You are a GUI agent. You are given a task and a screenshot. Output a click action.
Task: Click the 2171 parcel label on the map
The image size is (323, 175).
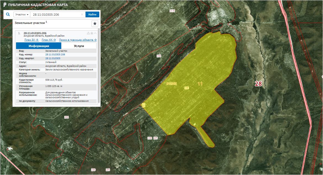tap(172, 11)
